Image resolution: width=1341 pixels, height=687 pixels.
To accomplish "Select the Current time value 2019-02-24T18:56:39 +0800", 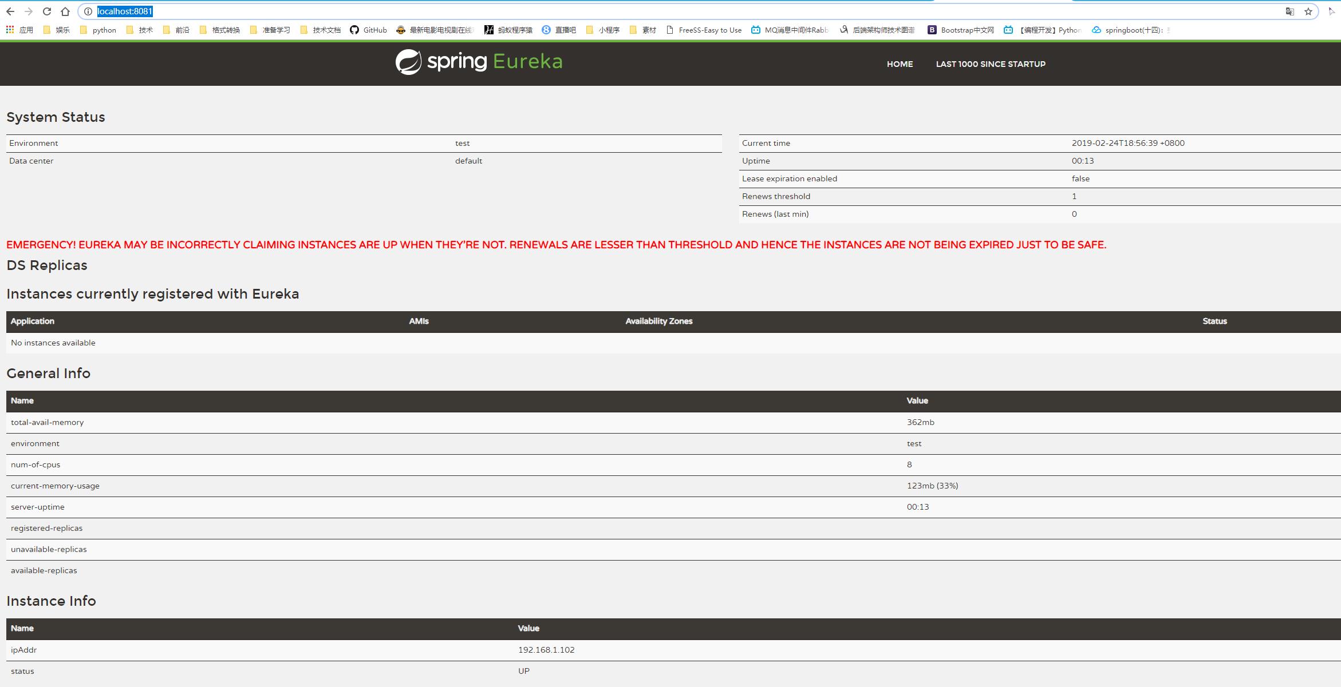I will tap(1128, 143).
